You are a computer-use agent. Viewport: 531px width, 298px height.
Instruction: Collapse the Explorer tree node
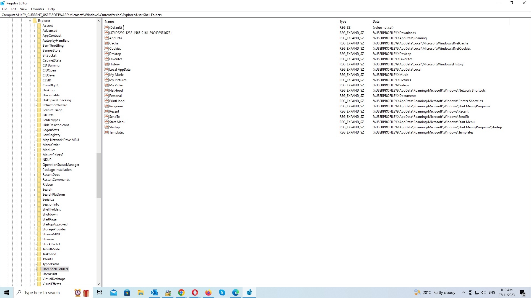coord(30,21)
